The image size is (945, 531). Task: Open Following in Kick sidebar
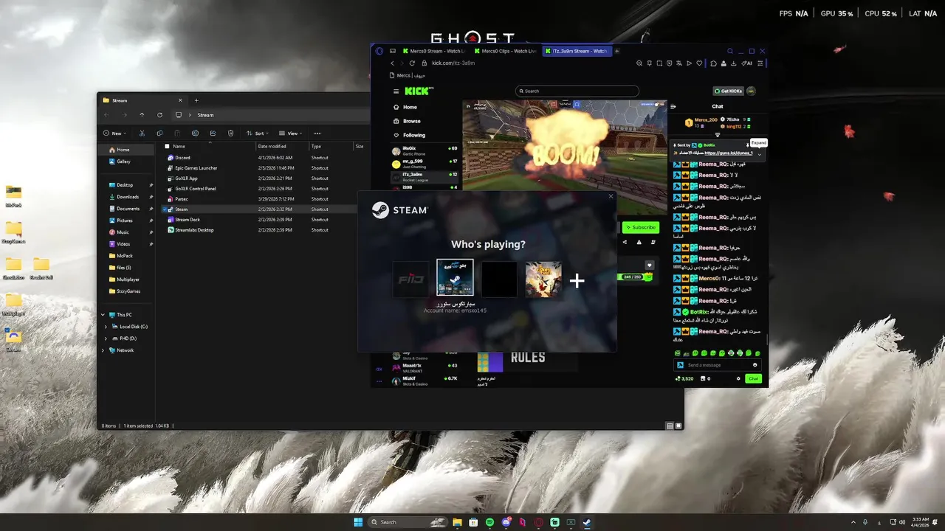(x=414, y=135)
